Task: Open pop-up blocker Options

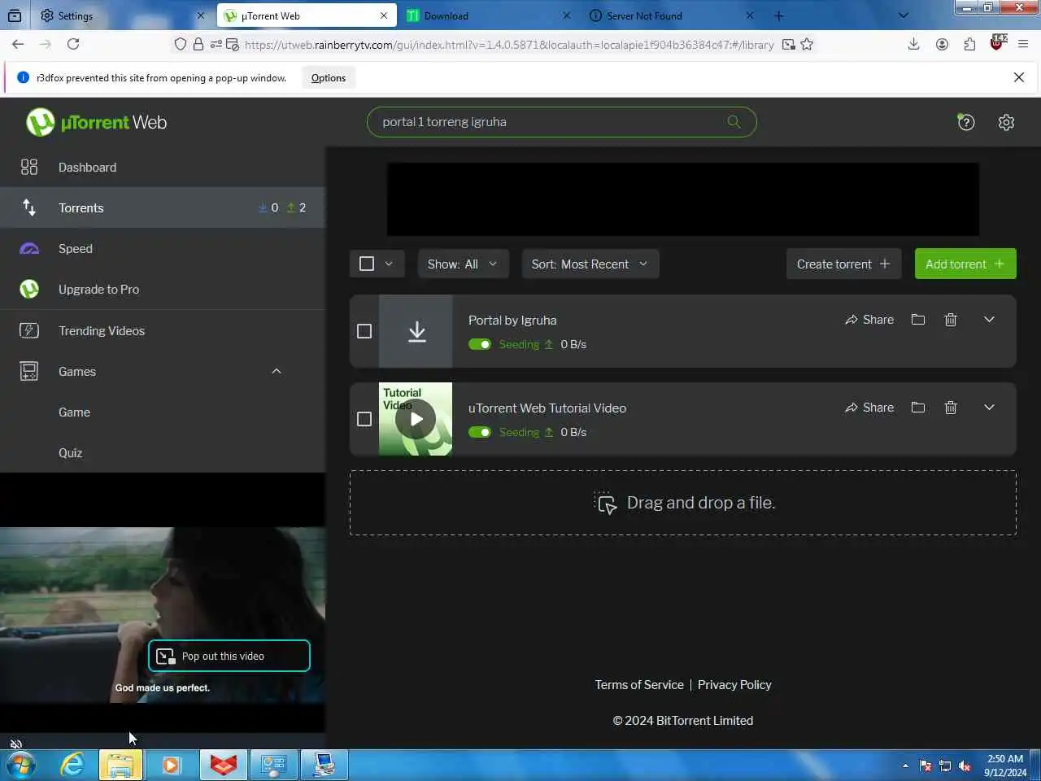Action: tap(329, 78)
